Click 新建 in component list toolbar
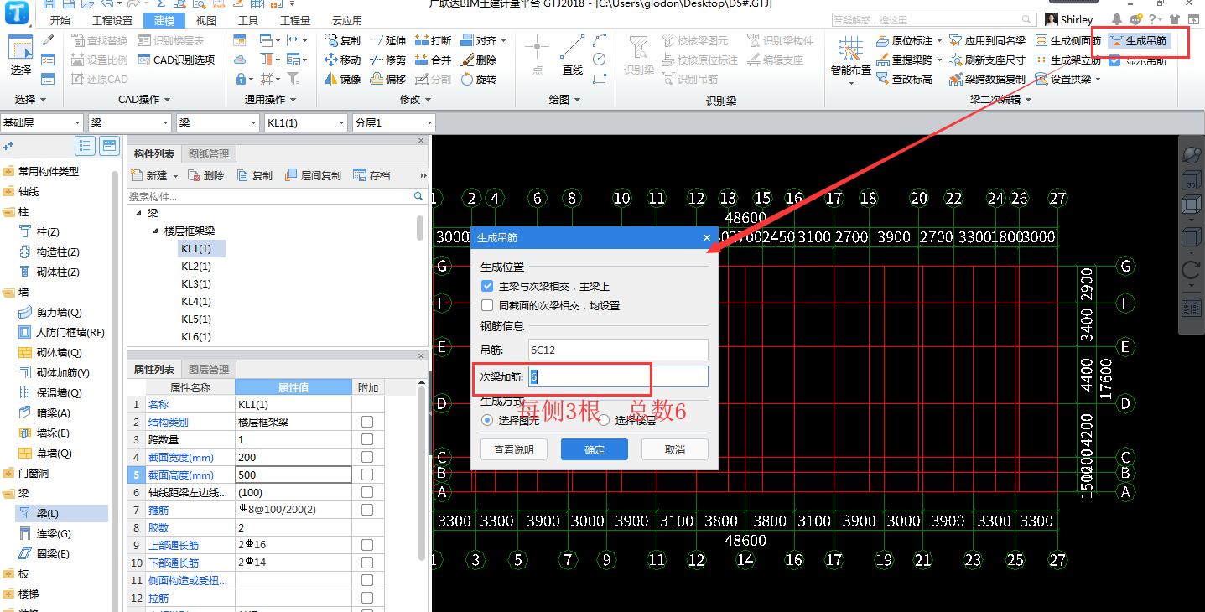1205x612 pixels. pos(150,175)
